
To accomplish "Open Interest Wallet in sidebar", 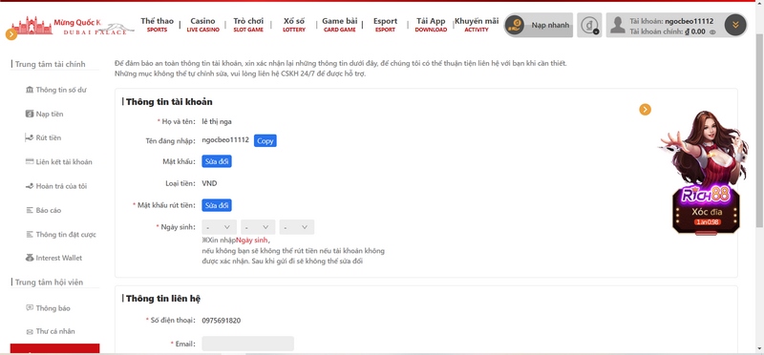I will [x=54, y=258].
